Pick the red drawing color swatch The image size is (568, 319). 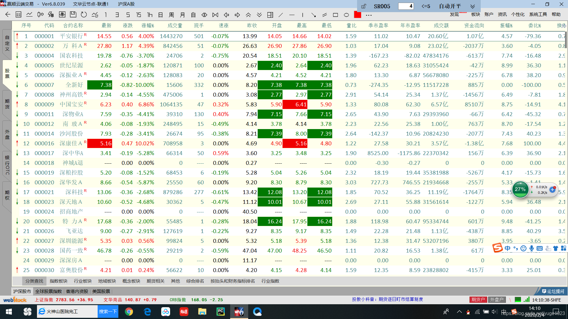coord(357,15)
